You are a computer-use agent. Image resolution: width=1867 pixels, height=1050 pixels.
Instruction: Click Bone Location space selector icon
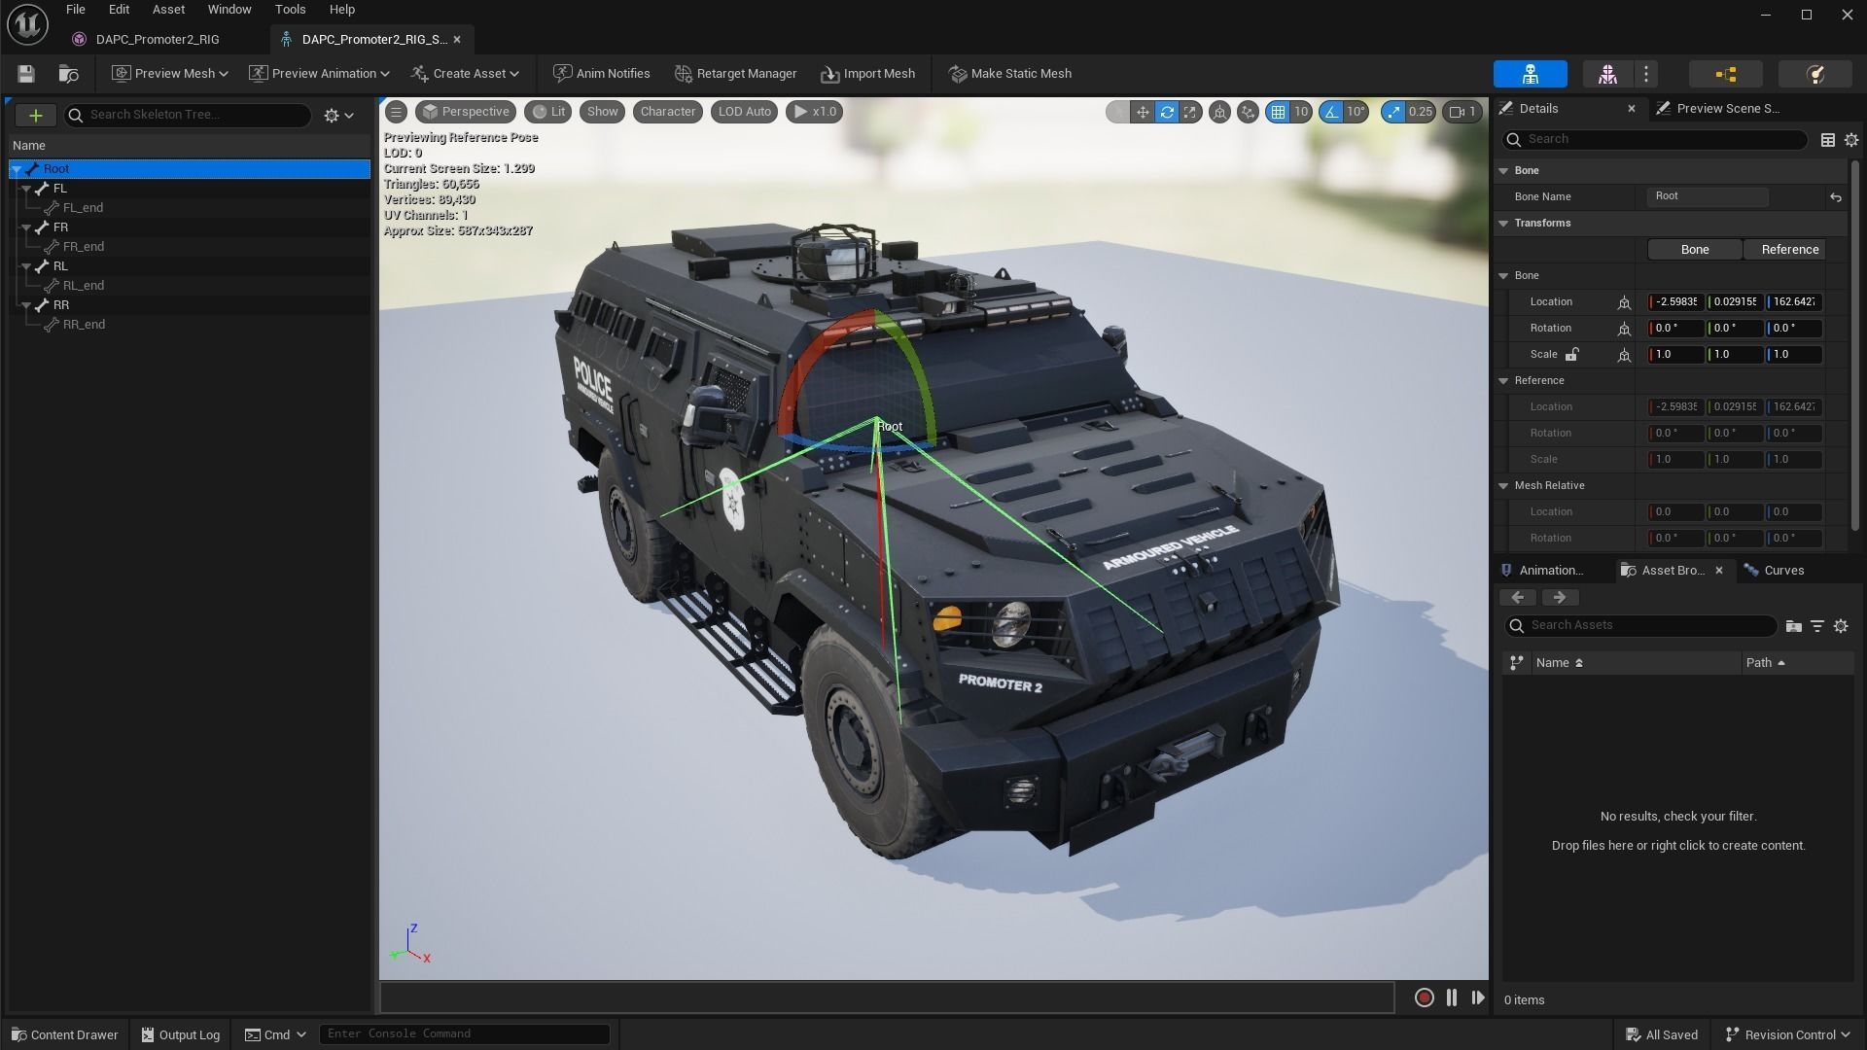pyautogui.click(x=1624, y=302)
